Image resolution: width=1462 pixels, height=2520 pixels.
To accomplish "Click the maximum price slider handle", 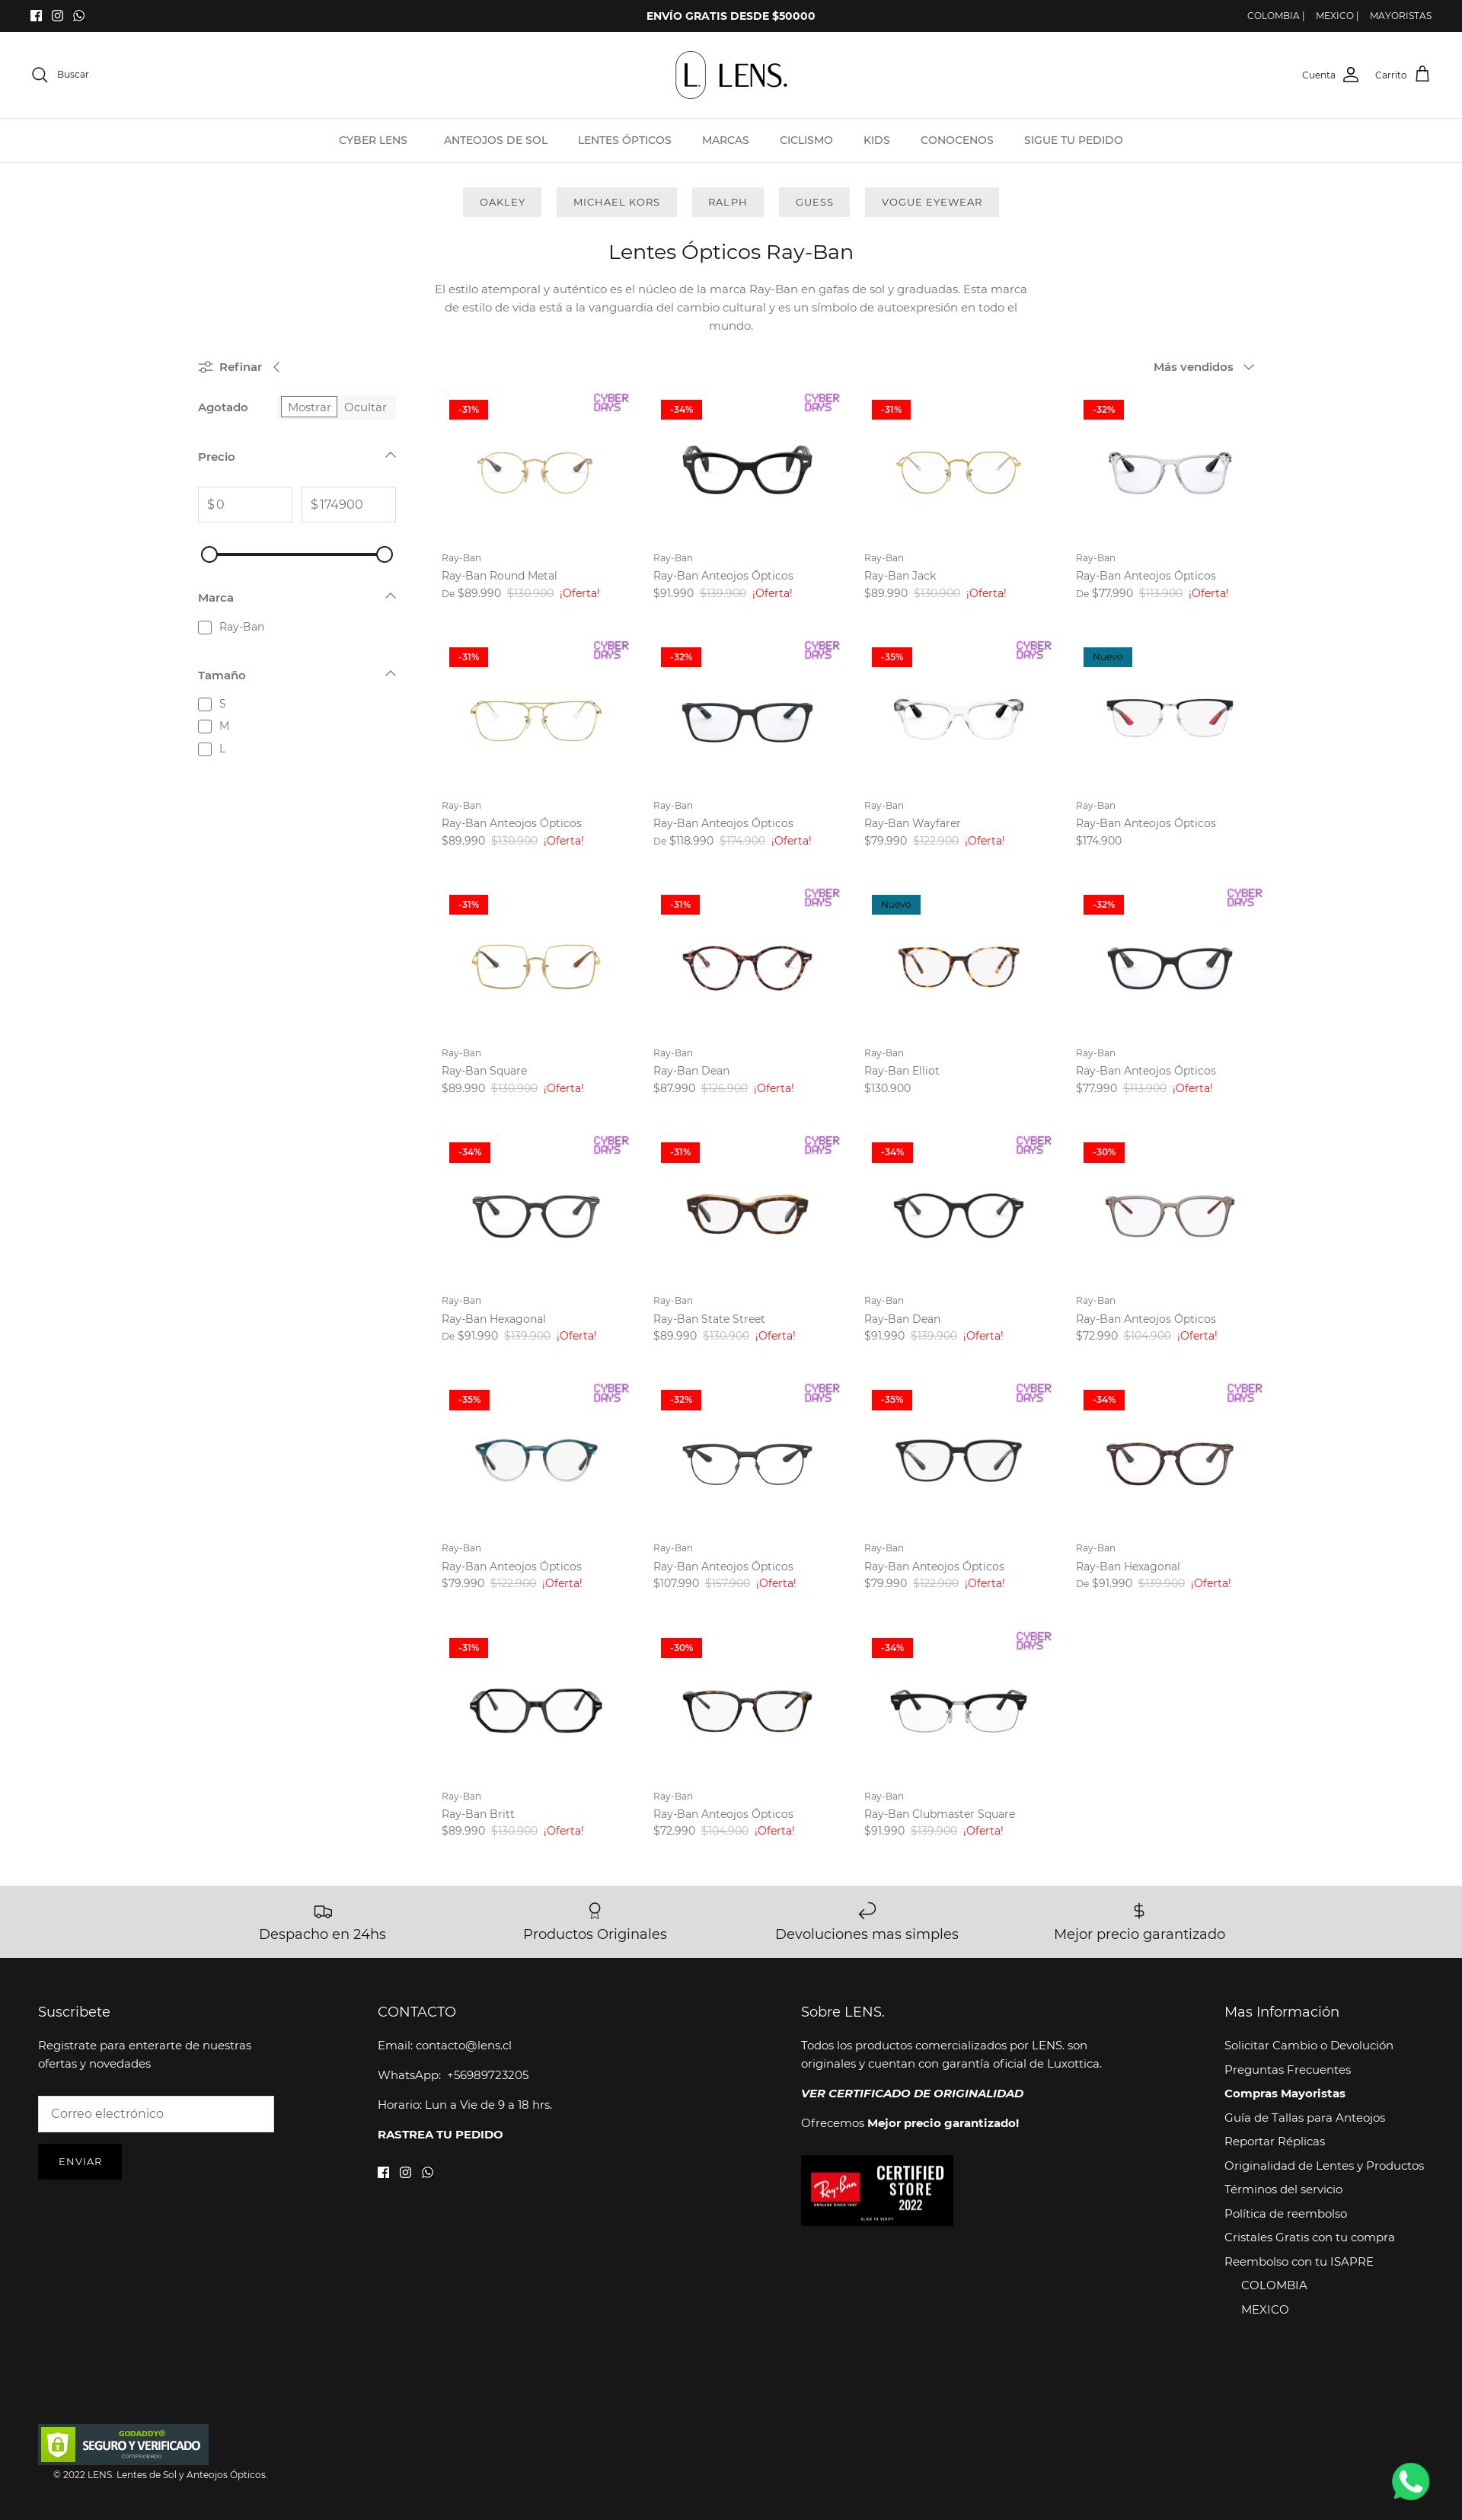I will coord(384,555).
